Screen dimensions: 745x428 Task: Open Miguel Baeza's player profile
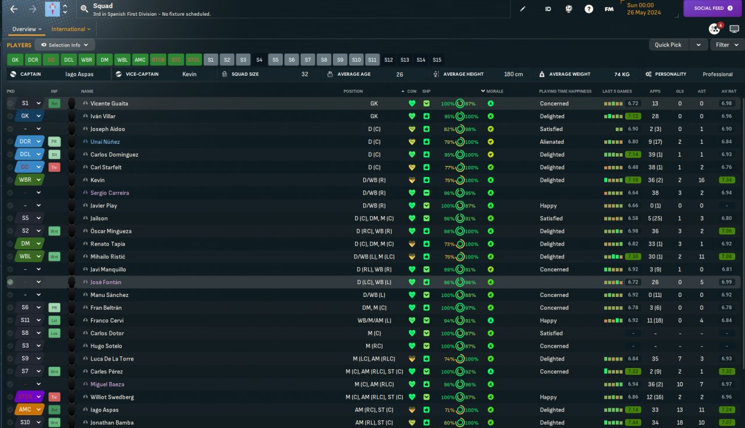107,385
